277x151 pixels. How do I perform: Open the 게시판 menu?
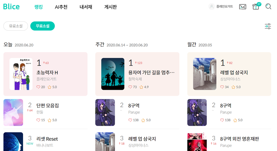pyautogui.click(x=111, y=7)
